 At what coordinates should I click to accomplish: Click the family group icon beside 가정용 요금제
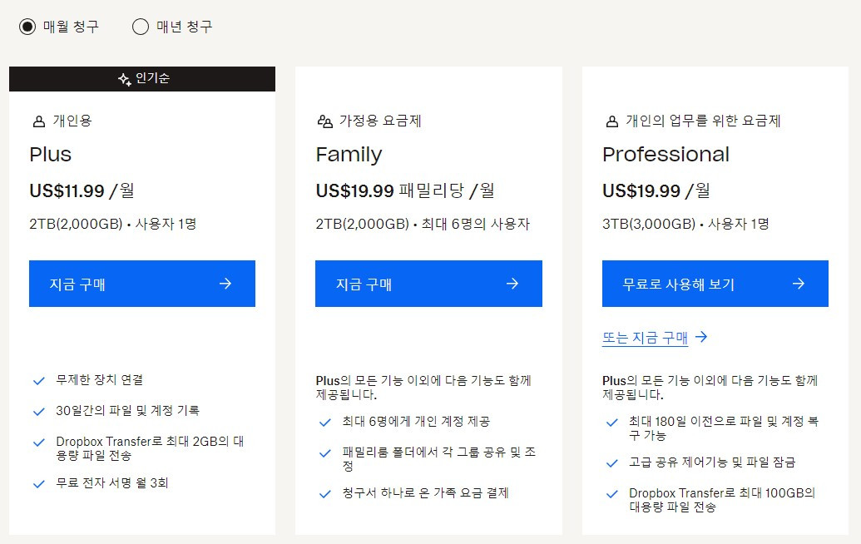[x=325, y=121]
